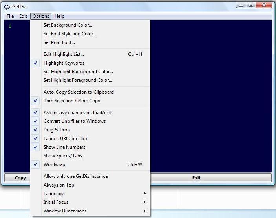The height and width of the screenshot is (218, 276).
Task: Choose Set Highlight Background Color...
Action: pyautogui.click(x=90, y=72)
